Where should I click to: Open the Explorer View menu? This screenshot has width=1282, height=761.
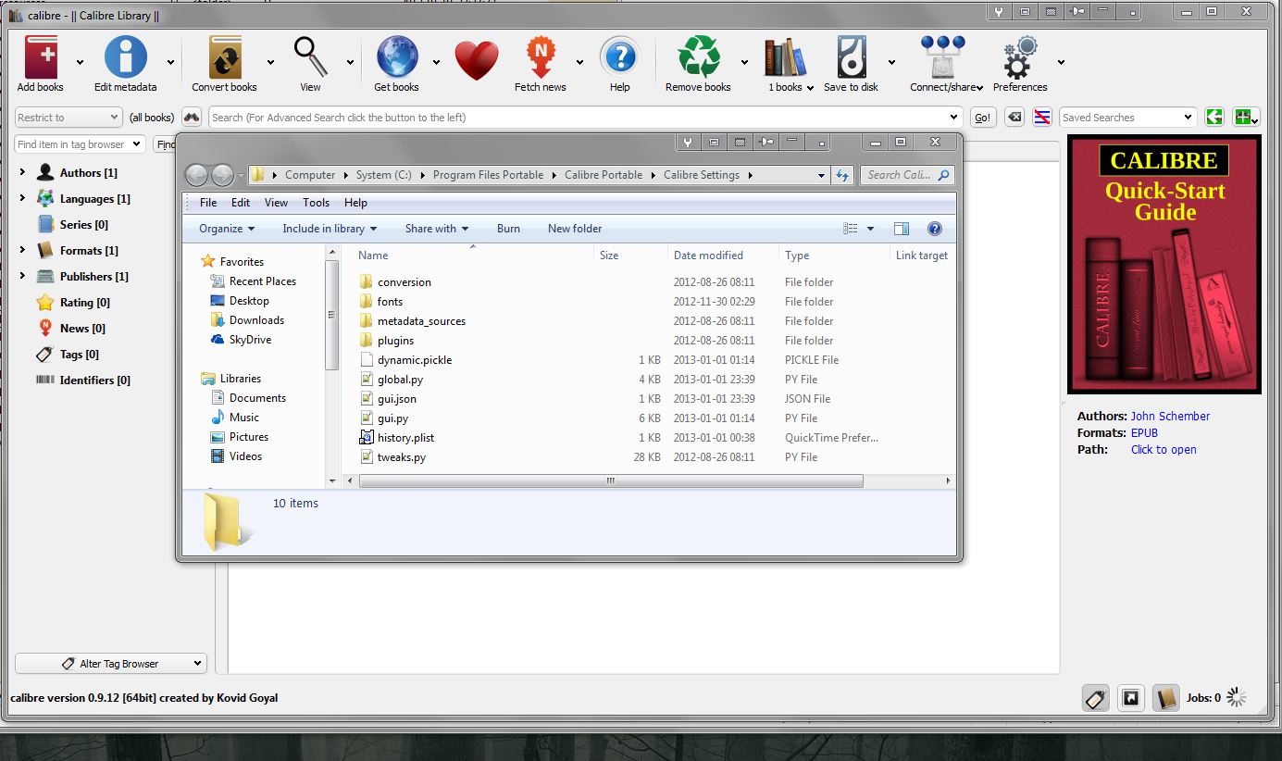coord(276,203)
